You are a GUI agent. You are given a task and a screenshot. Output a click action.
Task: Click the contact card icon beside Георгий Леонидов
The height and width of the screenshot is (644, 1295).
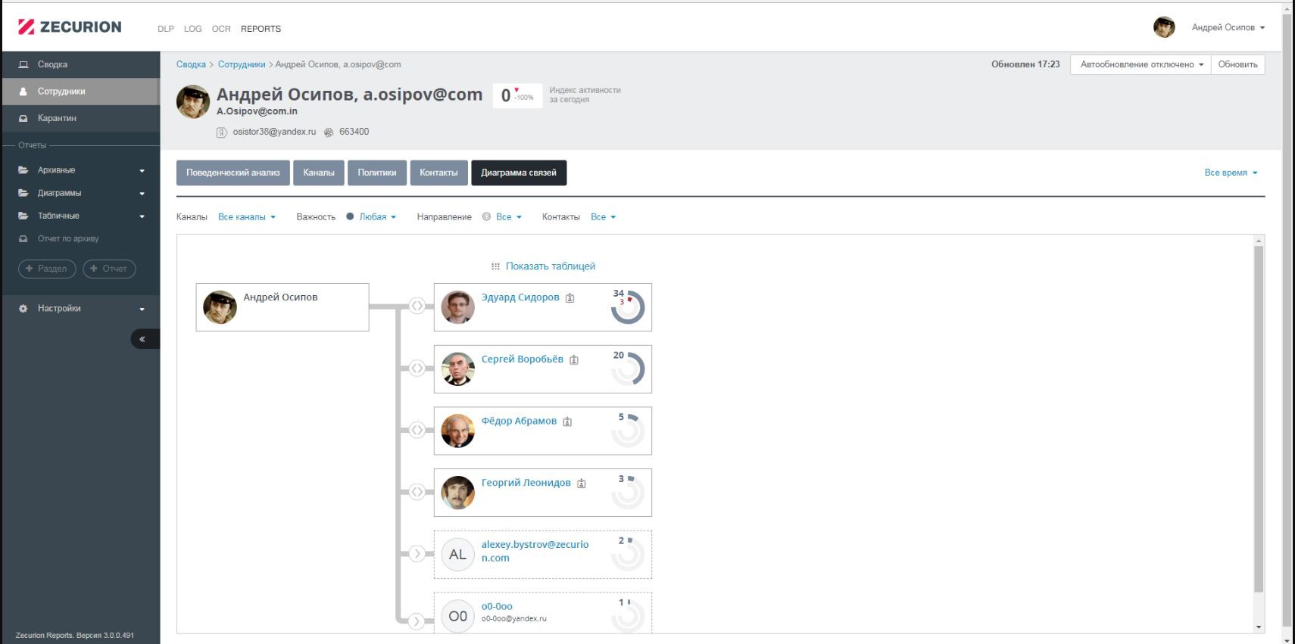click(582, 484)
